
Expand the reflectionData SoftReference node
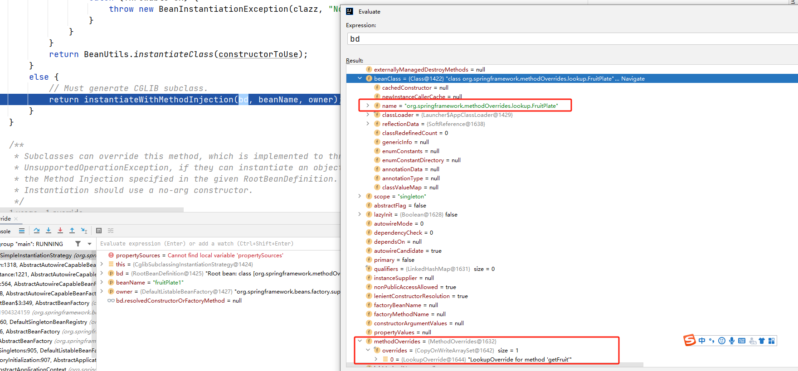tap(368, 124)
